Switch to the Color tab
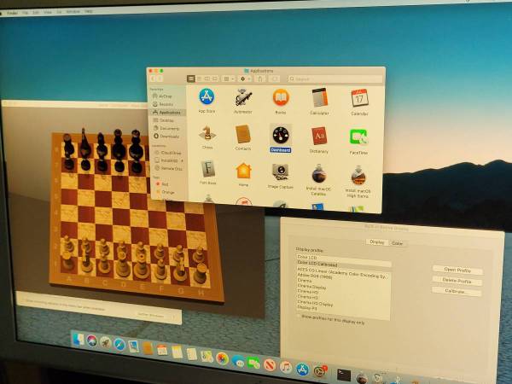 (398, 243)
